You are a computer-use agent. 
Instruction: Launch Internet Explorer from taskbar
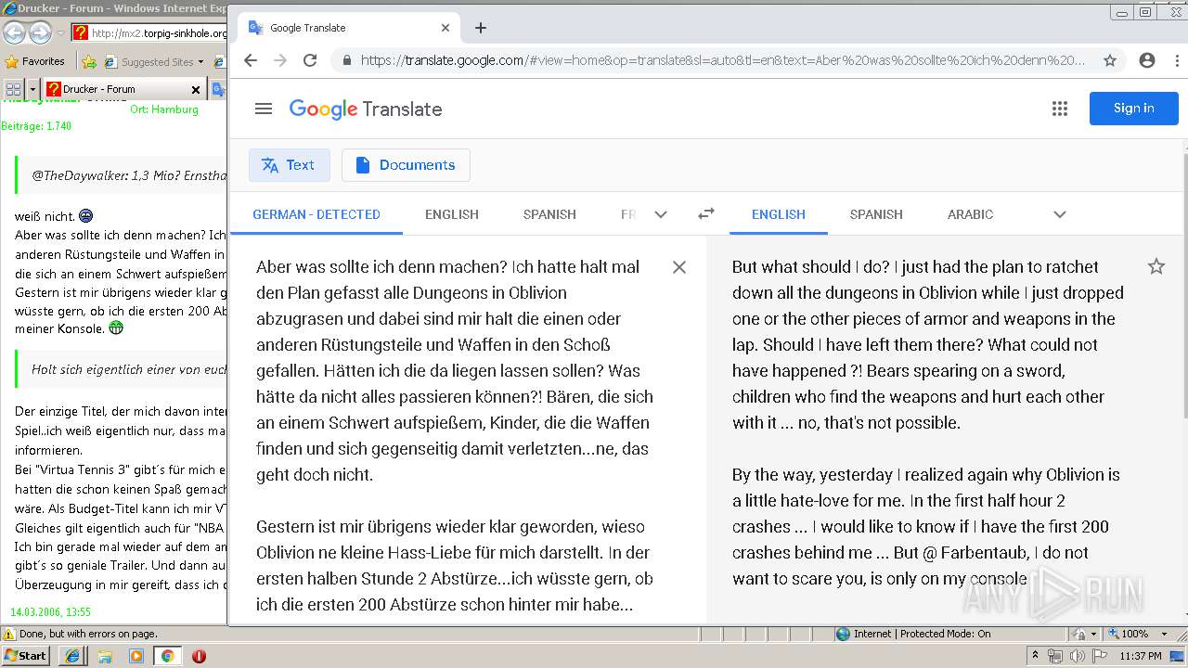(x=72, y=656)
